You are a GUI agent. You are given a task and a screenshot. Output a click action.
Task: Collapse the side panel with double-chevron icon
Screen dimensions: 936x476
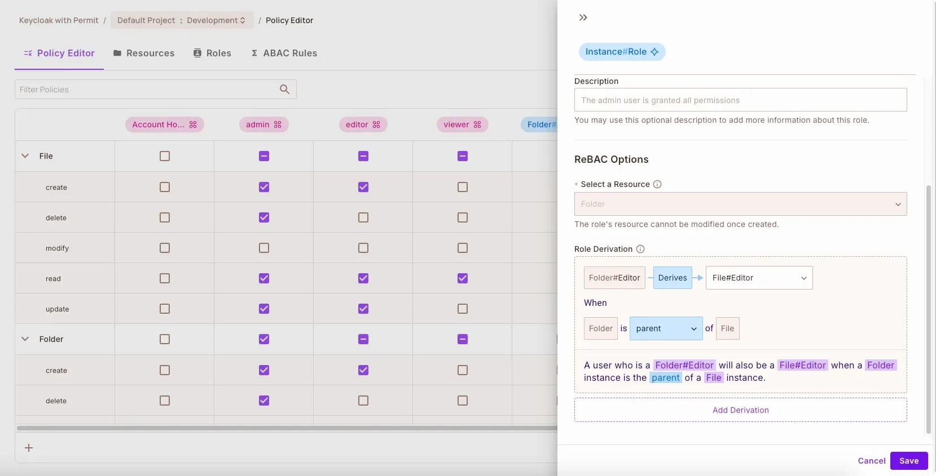pyautogui.click(x=583, y=17)
